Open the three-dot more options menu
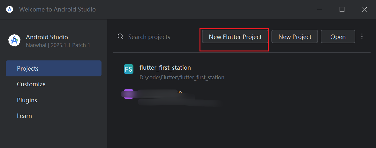Viewport: 376px width, 148px height. pos(362,37)
